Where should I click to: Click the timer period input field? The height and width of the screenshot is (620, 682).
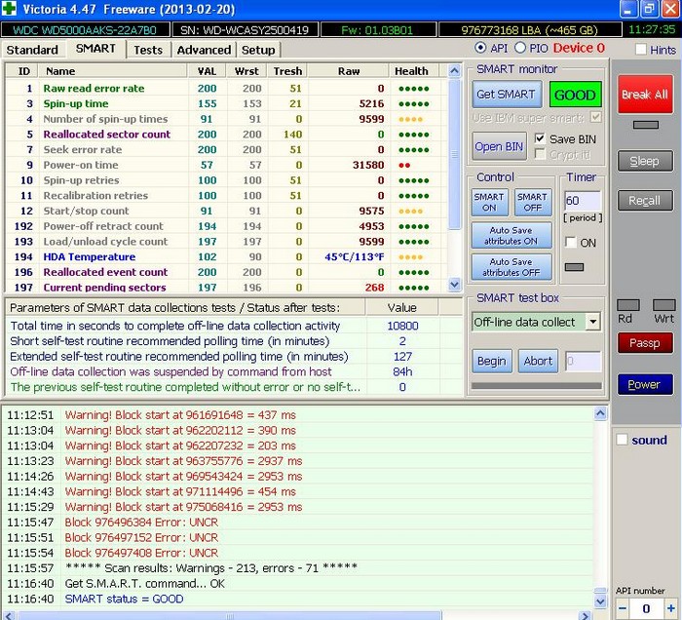coord(583,202)
